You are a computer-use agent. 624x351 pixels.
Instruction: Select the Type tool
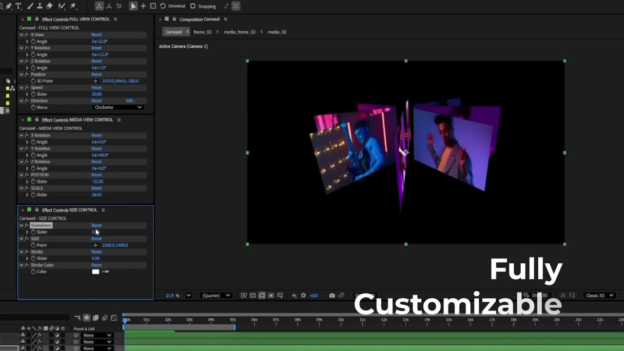point(19,6)
